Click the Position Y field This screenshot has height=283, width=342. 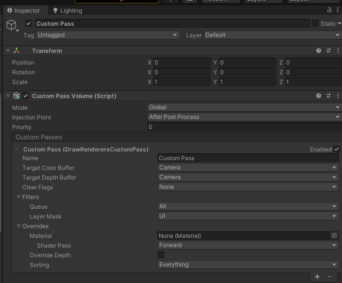pos(247,63)
